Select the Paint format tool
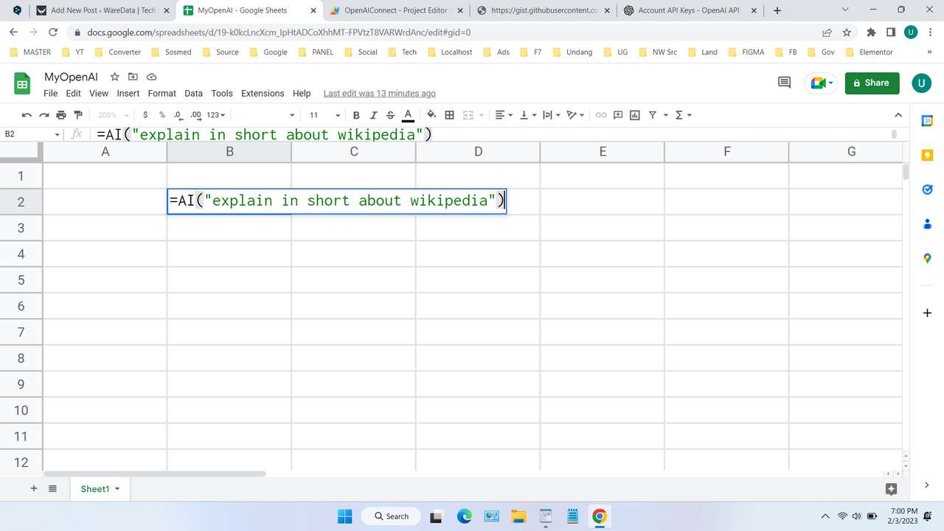Image resolution: width=944 pixels, height=531 pixels. (78, 115)
